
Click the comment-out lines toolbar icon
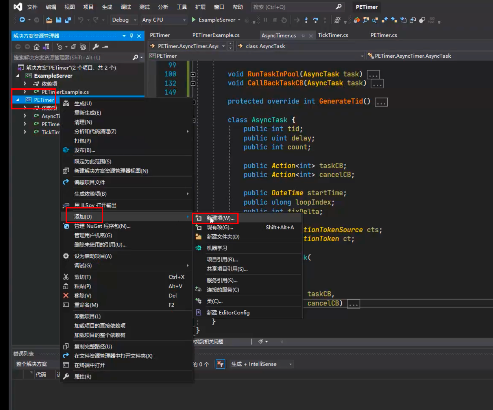click(x=337, y=20)
